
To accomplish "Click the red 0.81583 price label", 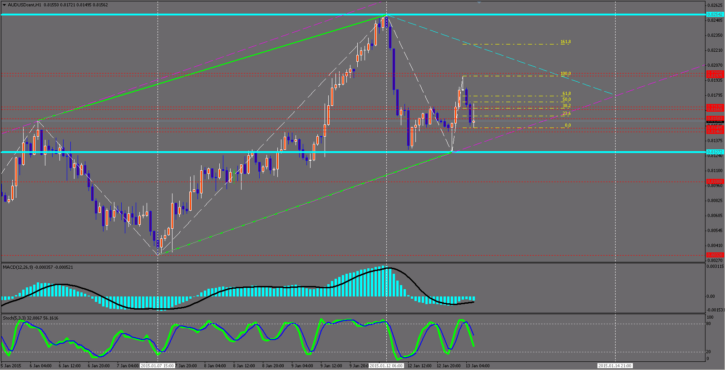I will [x=715, y=118].
